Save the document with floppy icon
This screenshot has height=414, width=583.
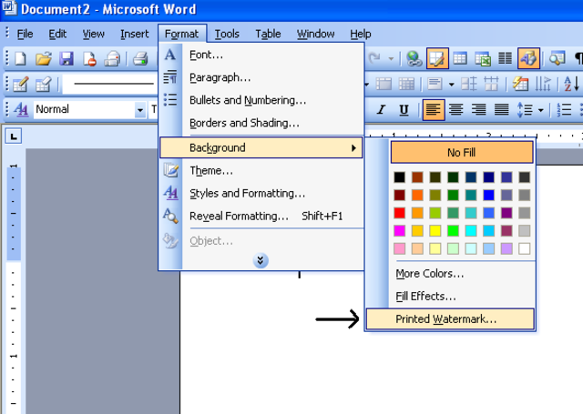point(66,58)
